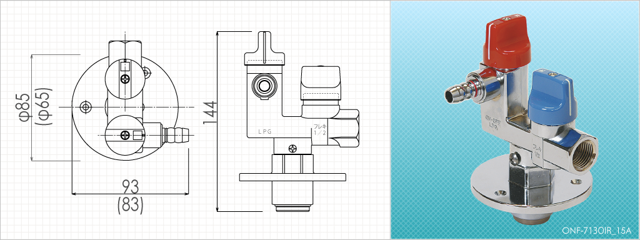Click the upper round knob in top view
The image size is (640, 240).
tap(124, 78)
